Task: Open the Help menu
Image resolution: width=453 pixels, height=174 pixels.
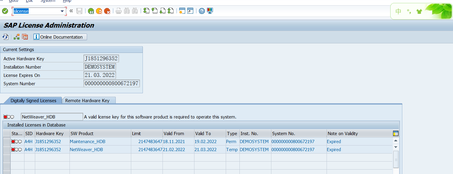Action: point(67,1)
